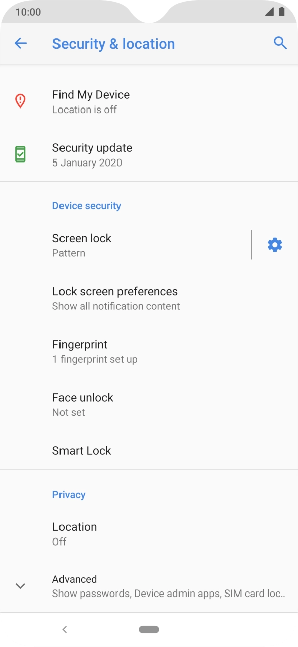Image resolution: width=298 pixels, height=647 pixels.
Task: Tap the search icon in Security & location
Action: 280,43
